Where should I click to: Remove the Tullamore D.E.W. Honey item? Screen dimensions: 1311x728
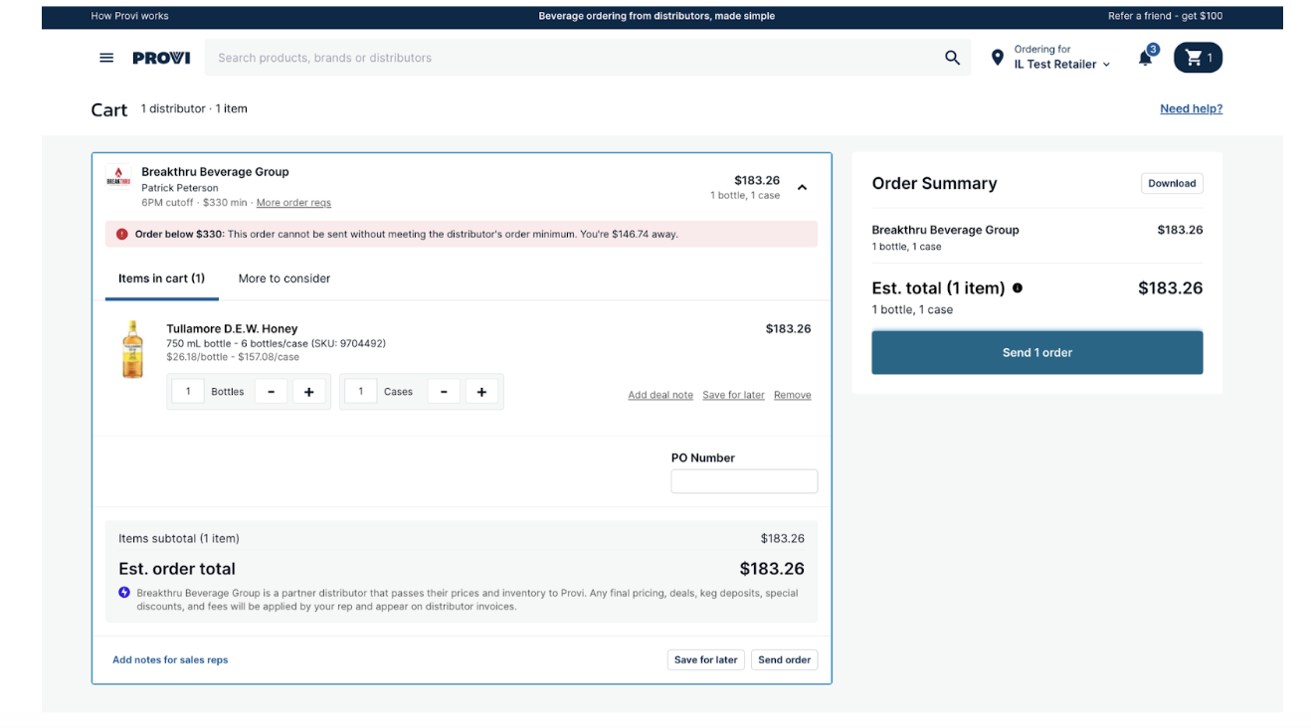[793, 394]
